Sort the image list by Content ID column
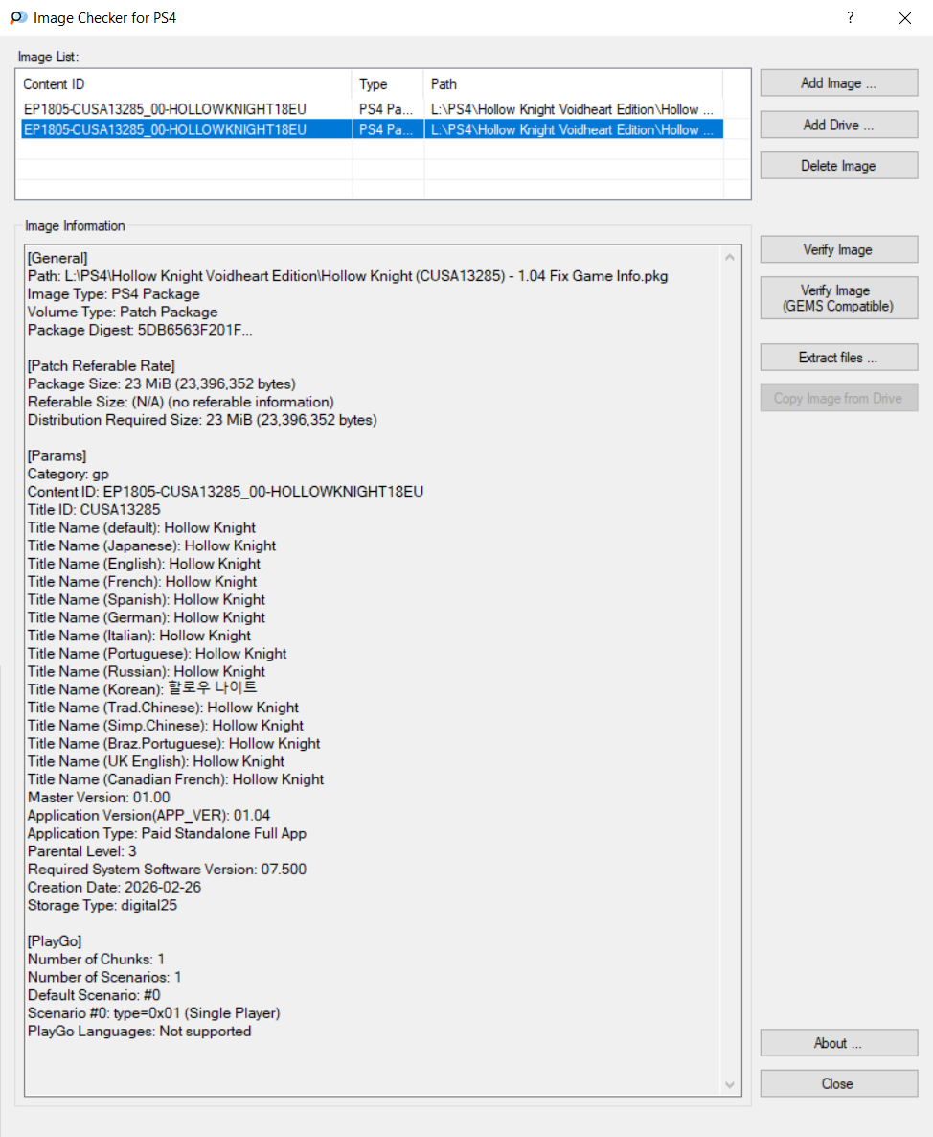Image resolution: width=933 pixels, height=1137 pixels. tap(186, 84)
